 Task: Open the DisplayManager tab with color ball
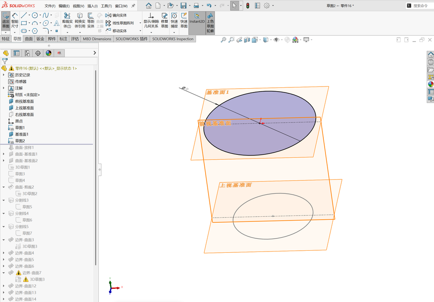pyautogui.click(x=49, y=53)
